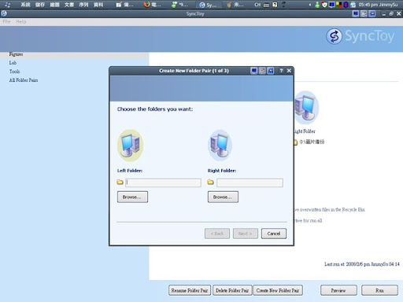Select the Figures folder pair
Image resolution: width=403 pixels, height=302 pixels.
pyautogui.click(x=16, y=54)
